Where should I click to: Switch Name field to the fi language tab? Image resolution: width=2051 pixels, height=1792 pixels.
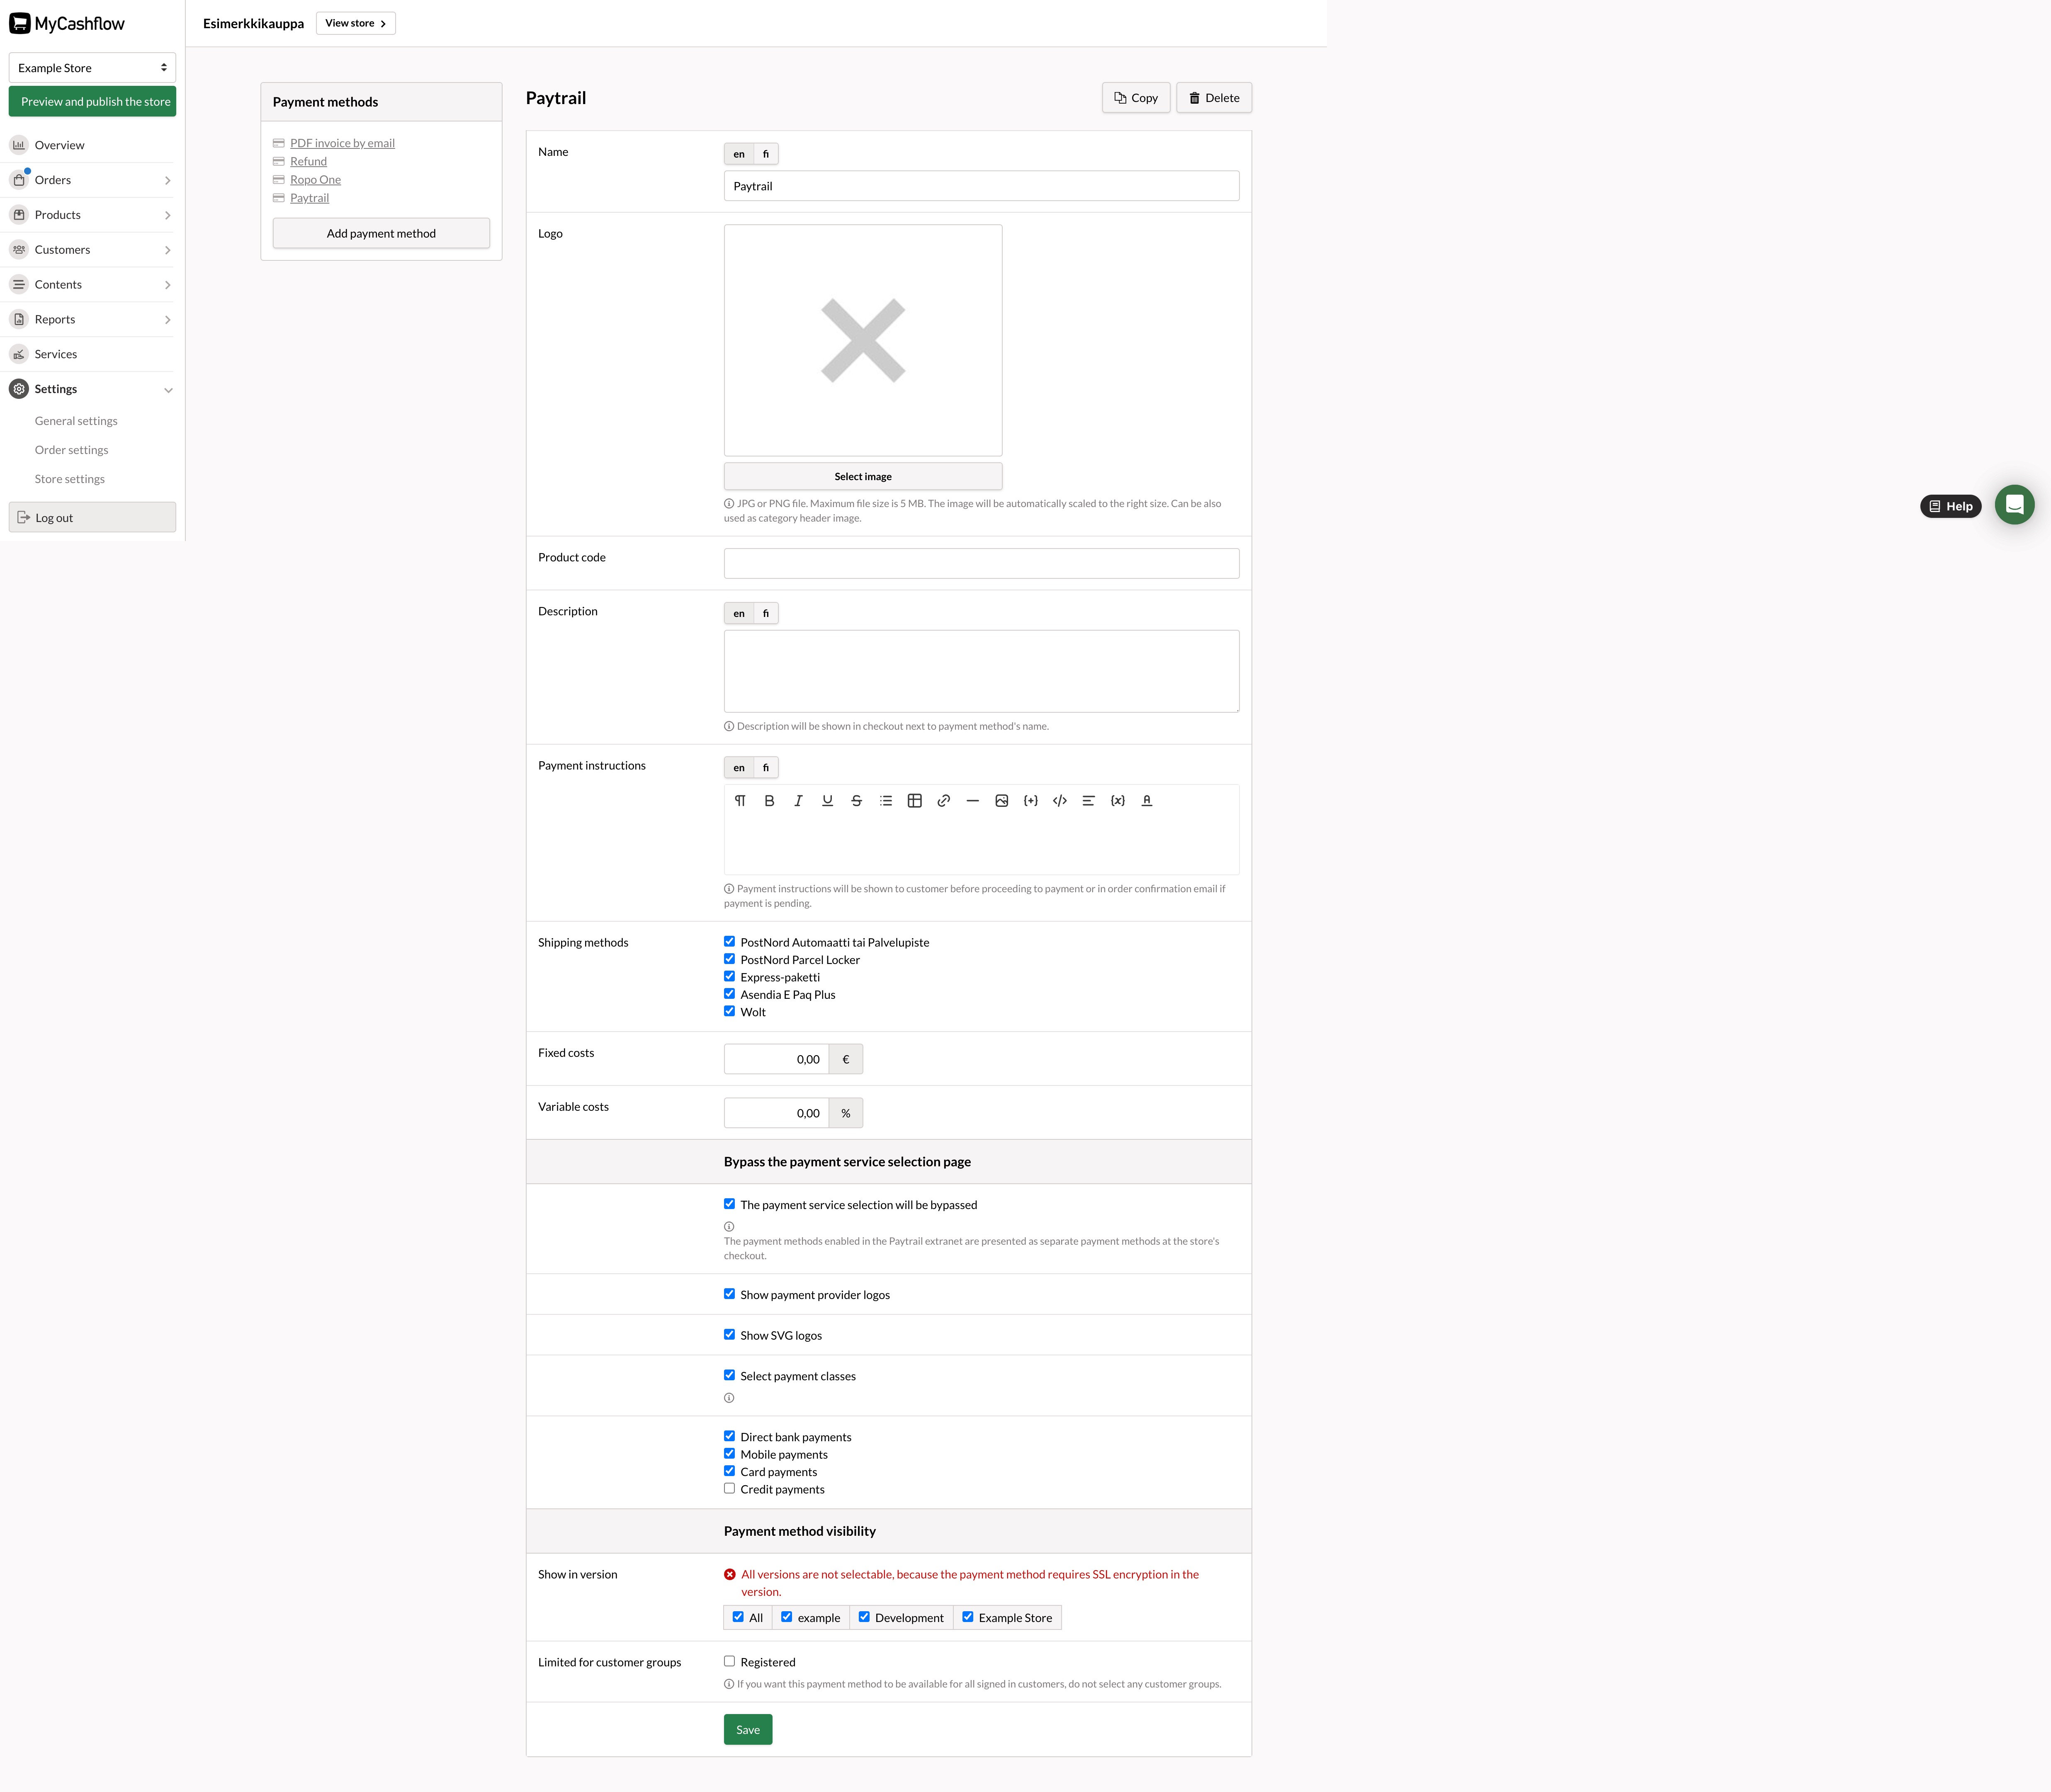point(766,154)
